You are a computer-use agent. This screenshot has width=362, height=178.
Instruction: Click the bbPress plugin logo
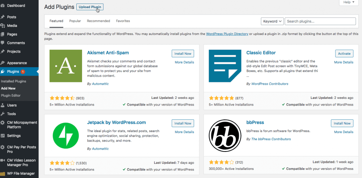pyautogui.click(x=225, y=136)
